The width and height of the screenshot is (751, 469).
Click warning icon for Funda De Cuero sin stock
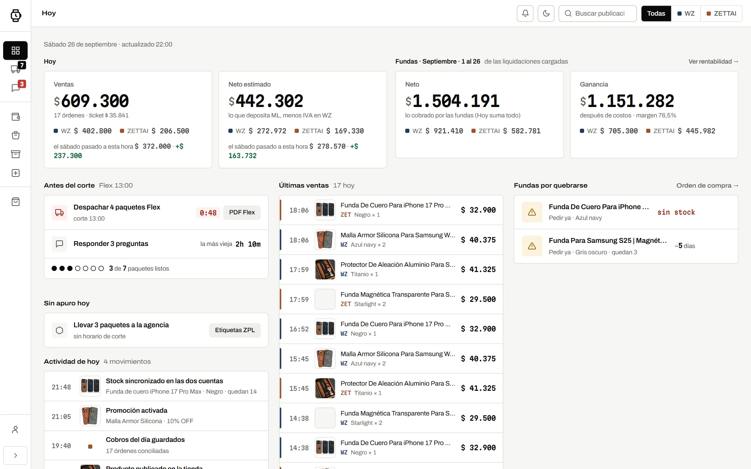(x=532, y=212)
